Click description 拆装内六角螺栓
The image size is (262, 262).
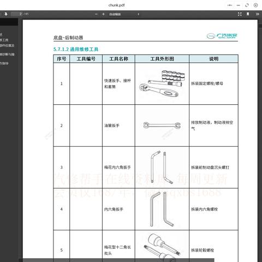click(x=204, y=209)
